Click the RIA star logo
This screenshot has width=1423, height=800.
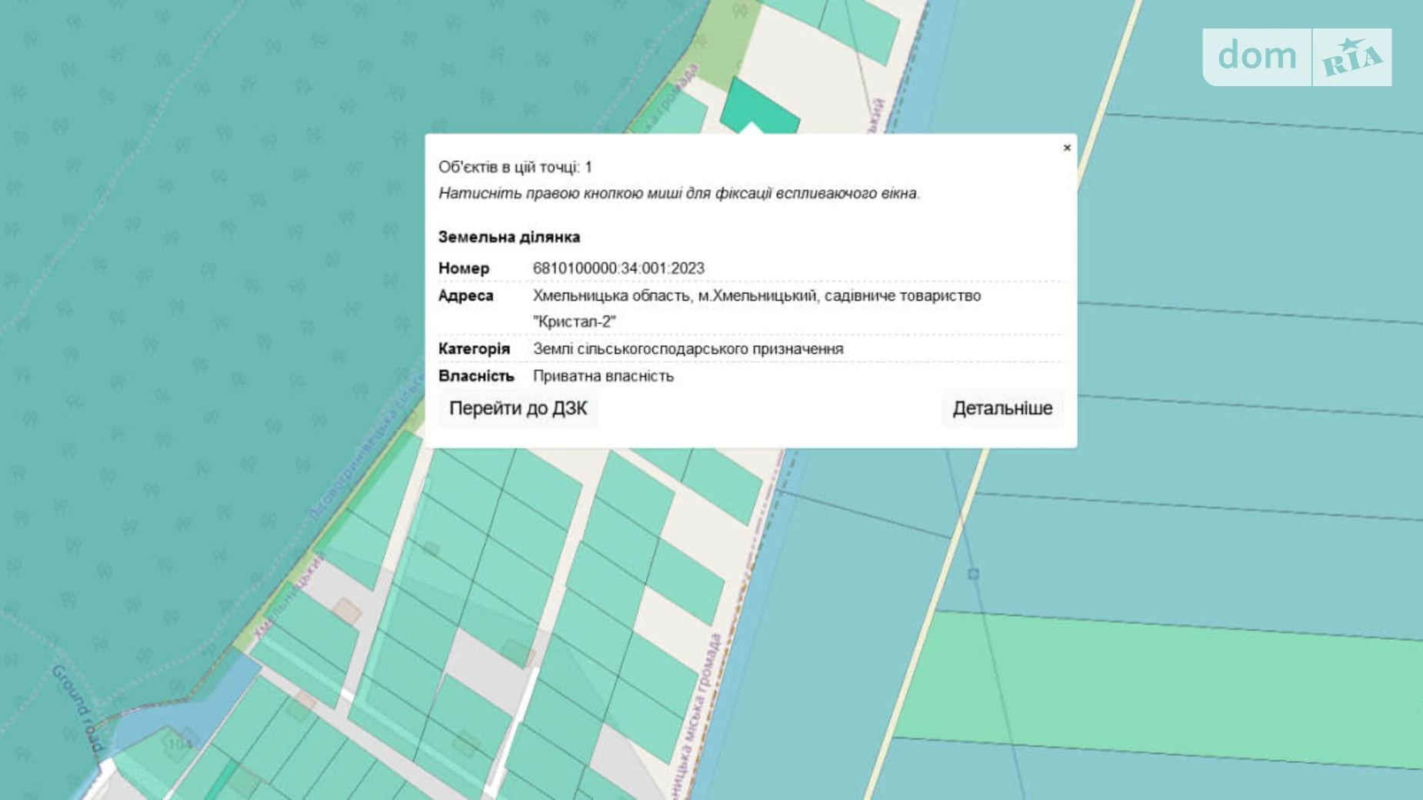[1351, 58]
